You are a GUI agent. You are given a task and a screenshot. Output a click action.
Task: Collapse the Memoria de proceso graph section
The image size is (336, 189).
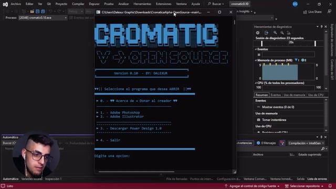(x=256, y=60)
